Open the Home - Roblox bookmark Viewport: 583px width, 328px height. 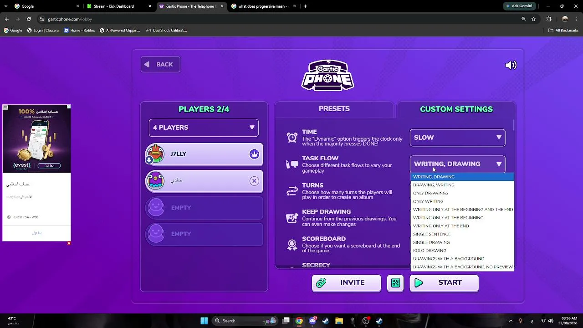coord(79,31)
